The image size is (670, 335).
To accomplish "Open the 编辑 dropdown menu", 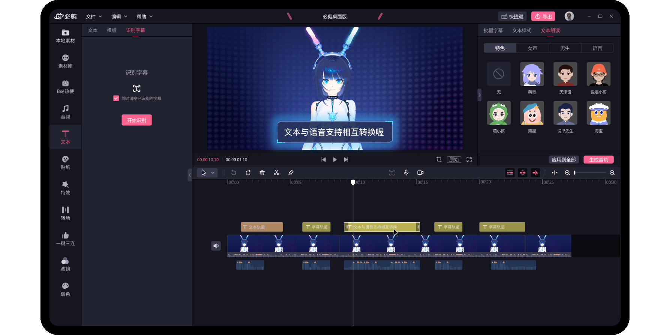I will pyautogui.click(x=119, y=16).
